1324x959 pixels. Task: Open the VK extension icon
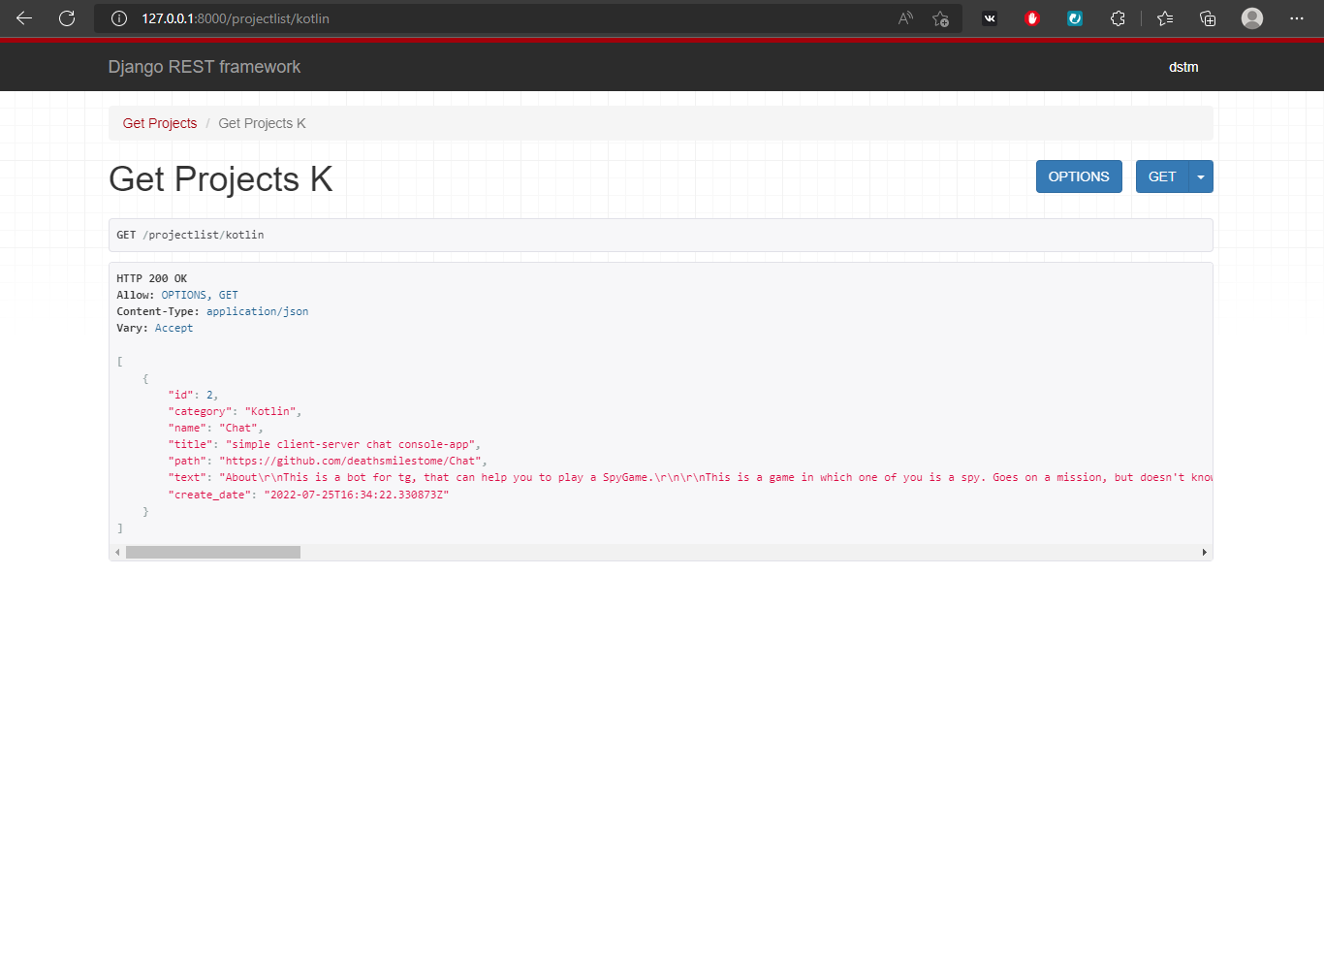pyautogui.click(x=990, y=18)
